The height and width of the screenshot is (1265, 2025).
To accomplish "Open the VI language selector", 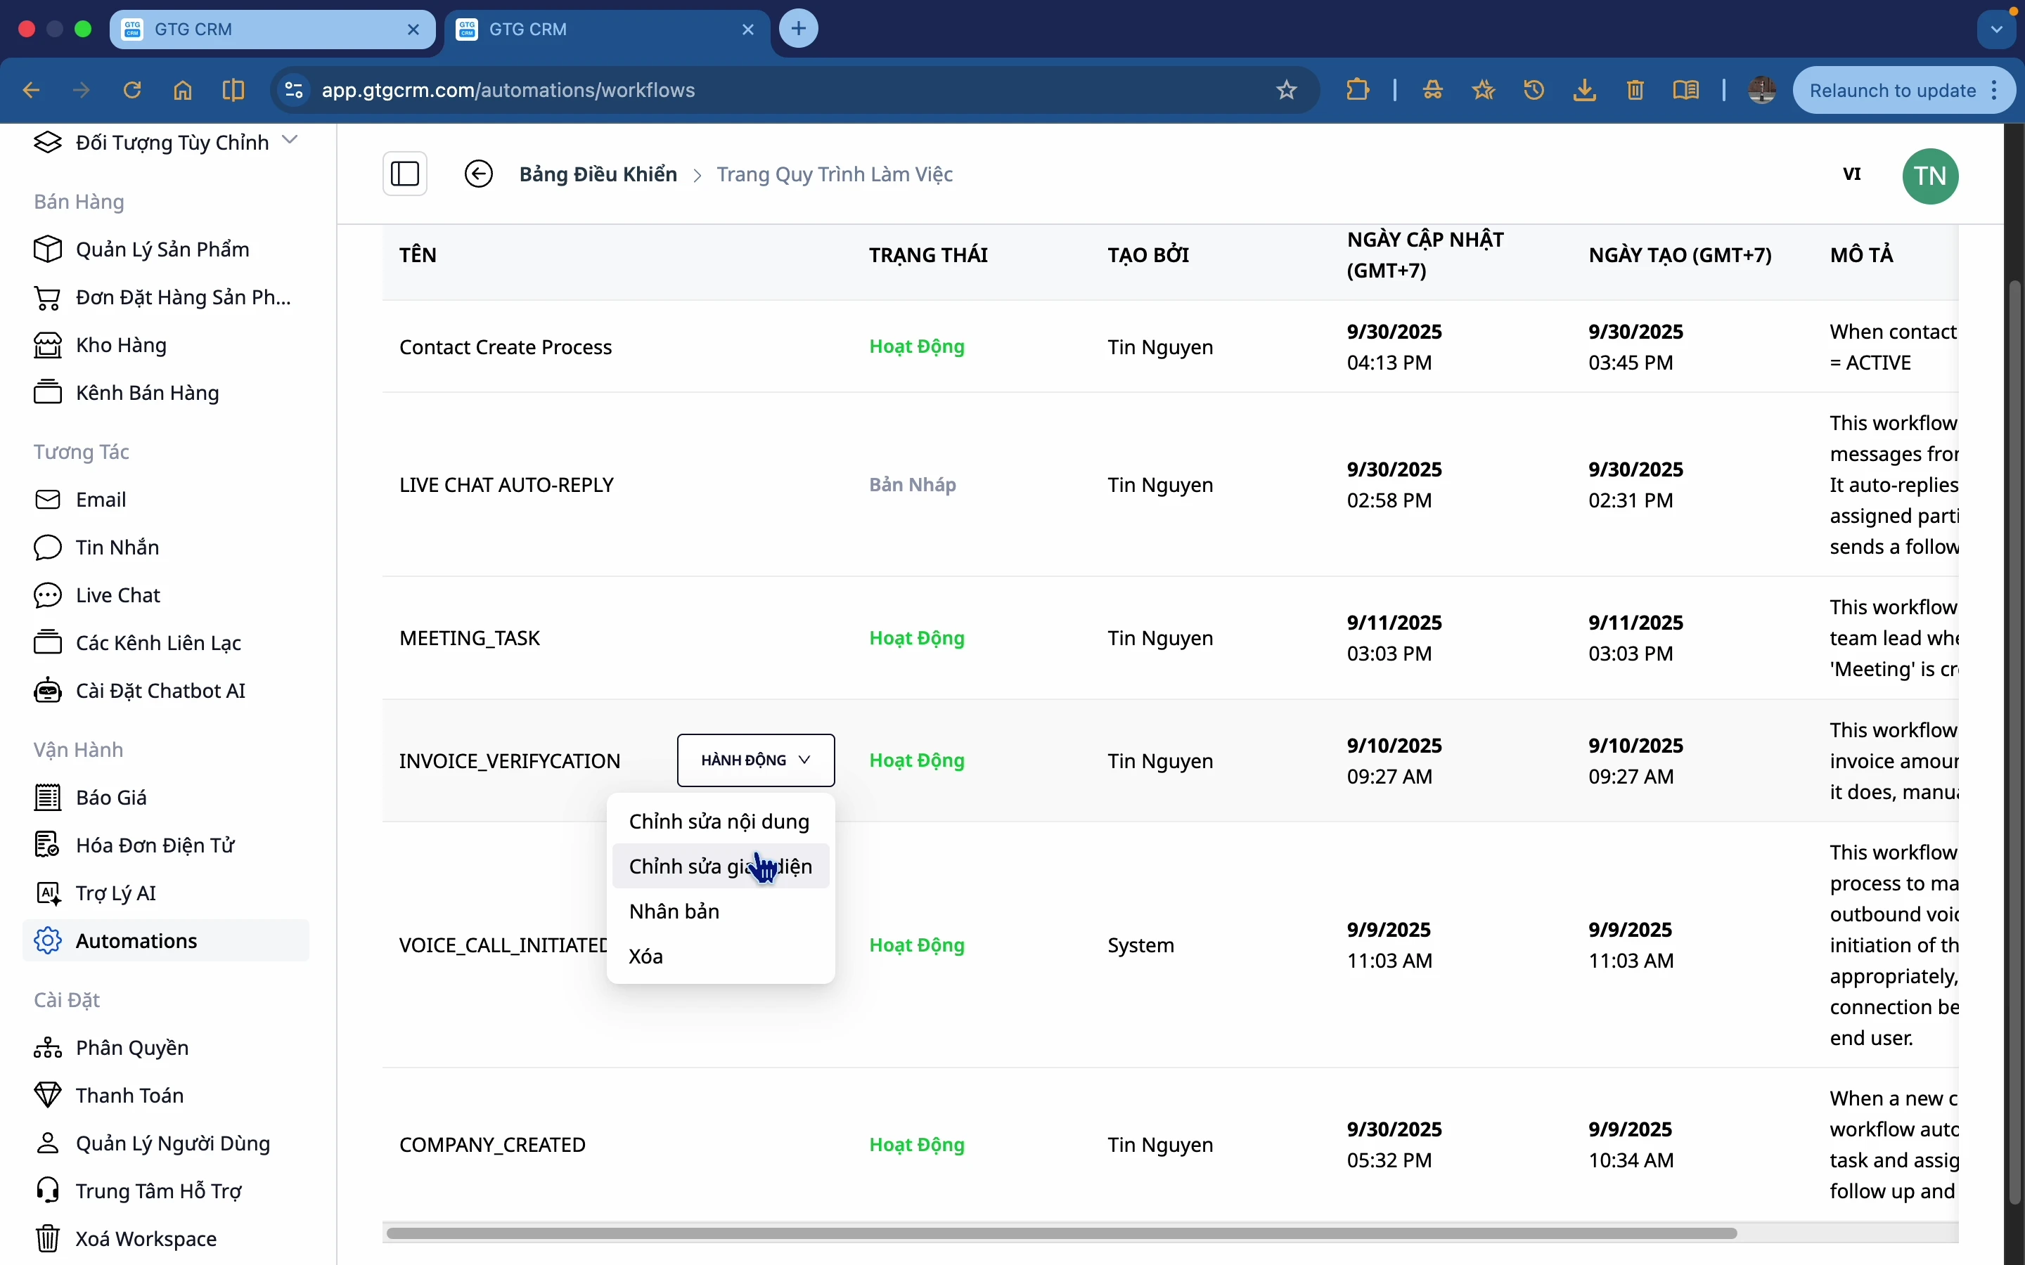I will coord(1852,174).
